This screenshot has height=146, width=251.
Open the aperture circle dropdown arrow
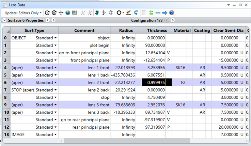click(x=123, y=13)
